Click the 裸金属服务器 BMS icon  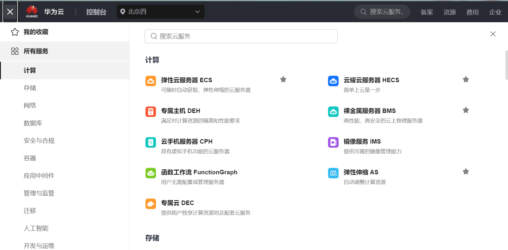tap(333, 112)
